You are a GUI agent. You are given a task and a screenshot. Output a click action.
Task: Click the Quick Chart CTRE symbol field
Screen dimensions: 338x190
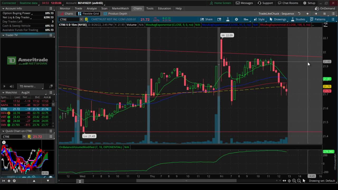[12, 137]
